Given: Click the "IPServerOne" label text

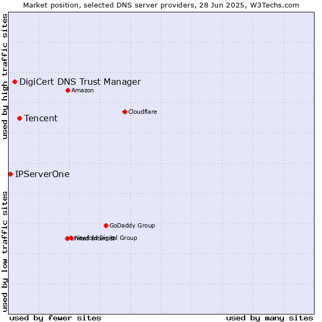Looking at the screenshot, I should [42, 174].
